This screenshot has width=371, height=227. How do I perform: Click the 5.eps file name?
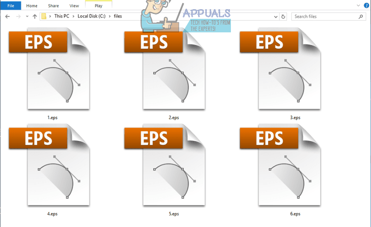coord(174,214)
